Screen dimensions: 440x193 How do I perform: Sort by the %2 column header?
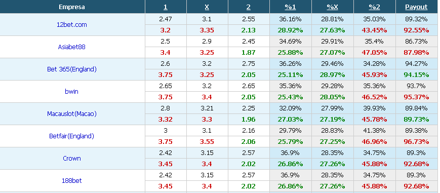(x=374, y=7)
